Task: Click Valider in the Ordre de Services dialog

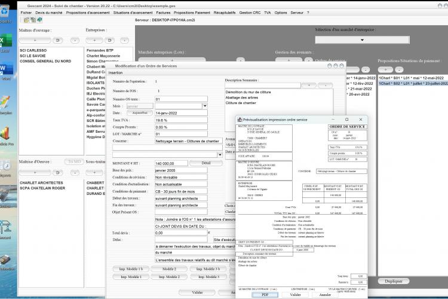Action: (197, 292)
